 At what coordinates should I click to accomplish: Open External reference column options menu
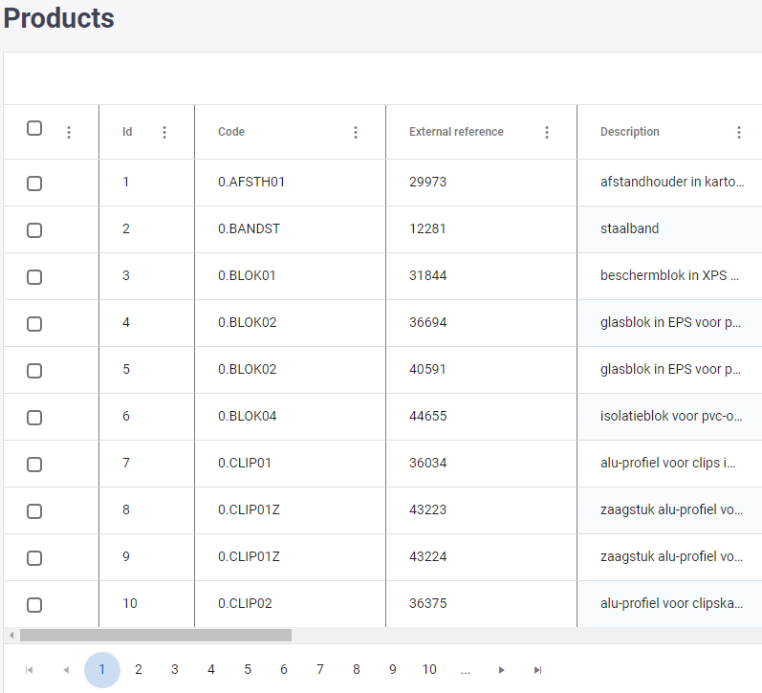click(x=547, y=133)
